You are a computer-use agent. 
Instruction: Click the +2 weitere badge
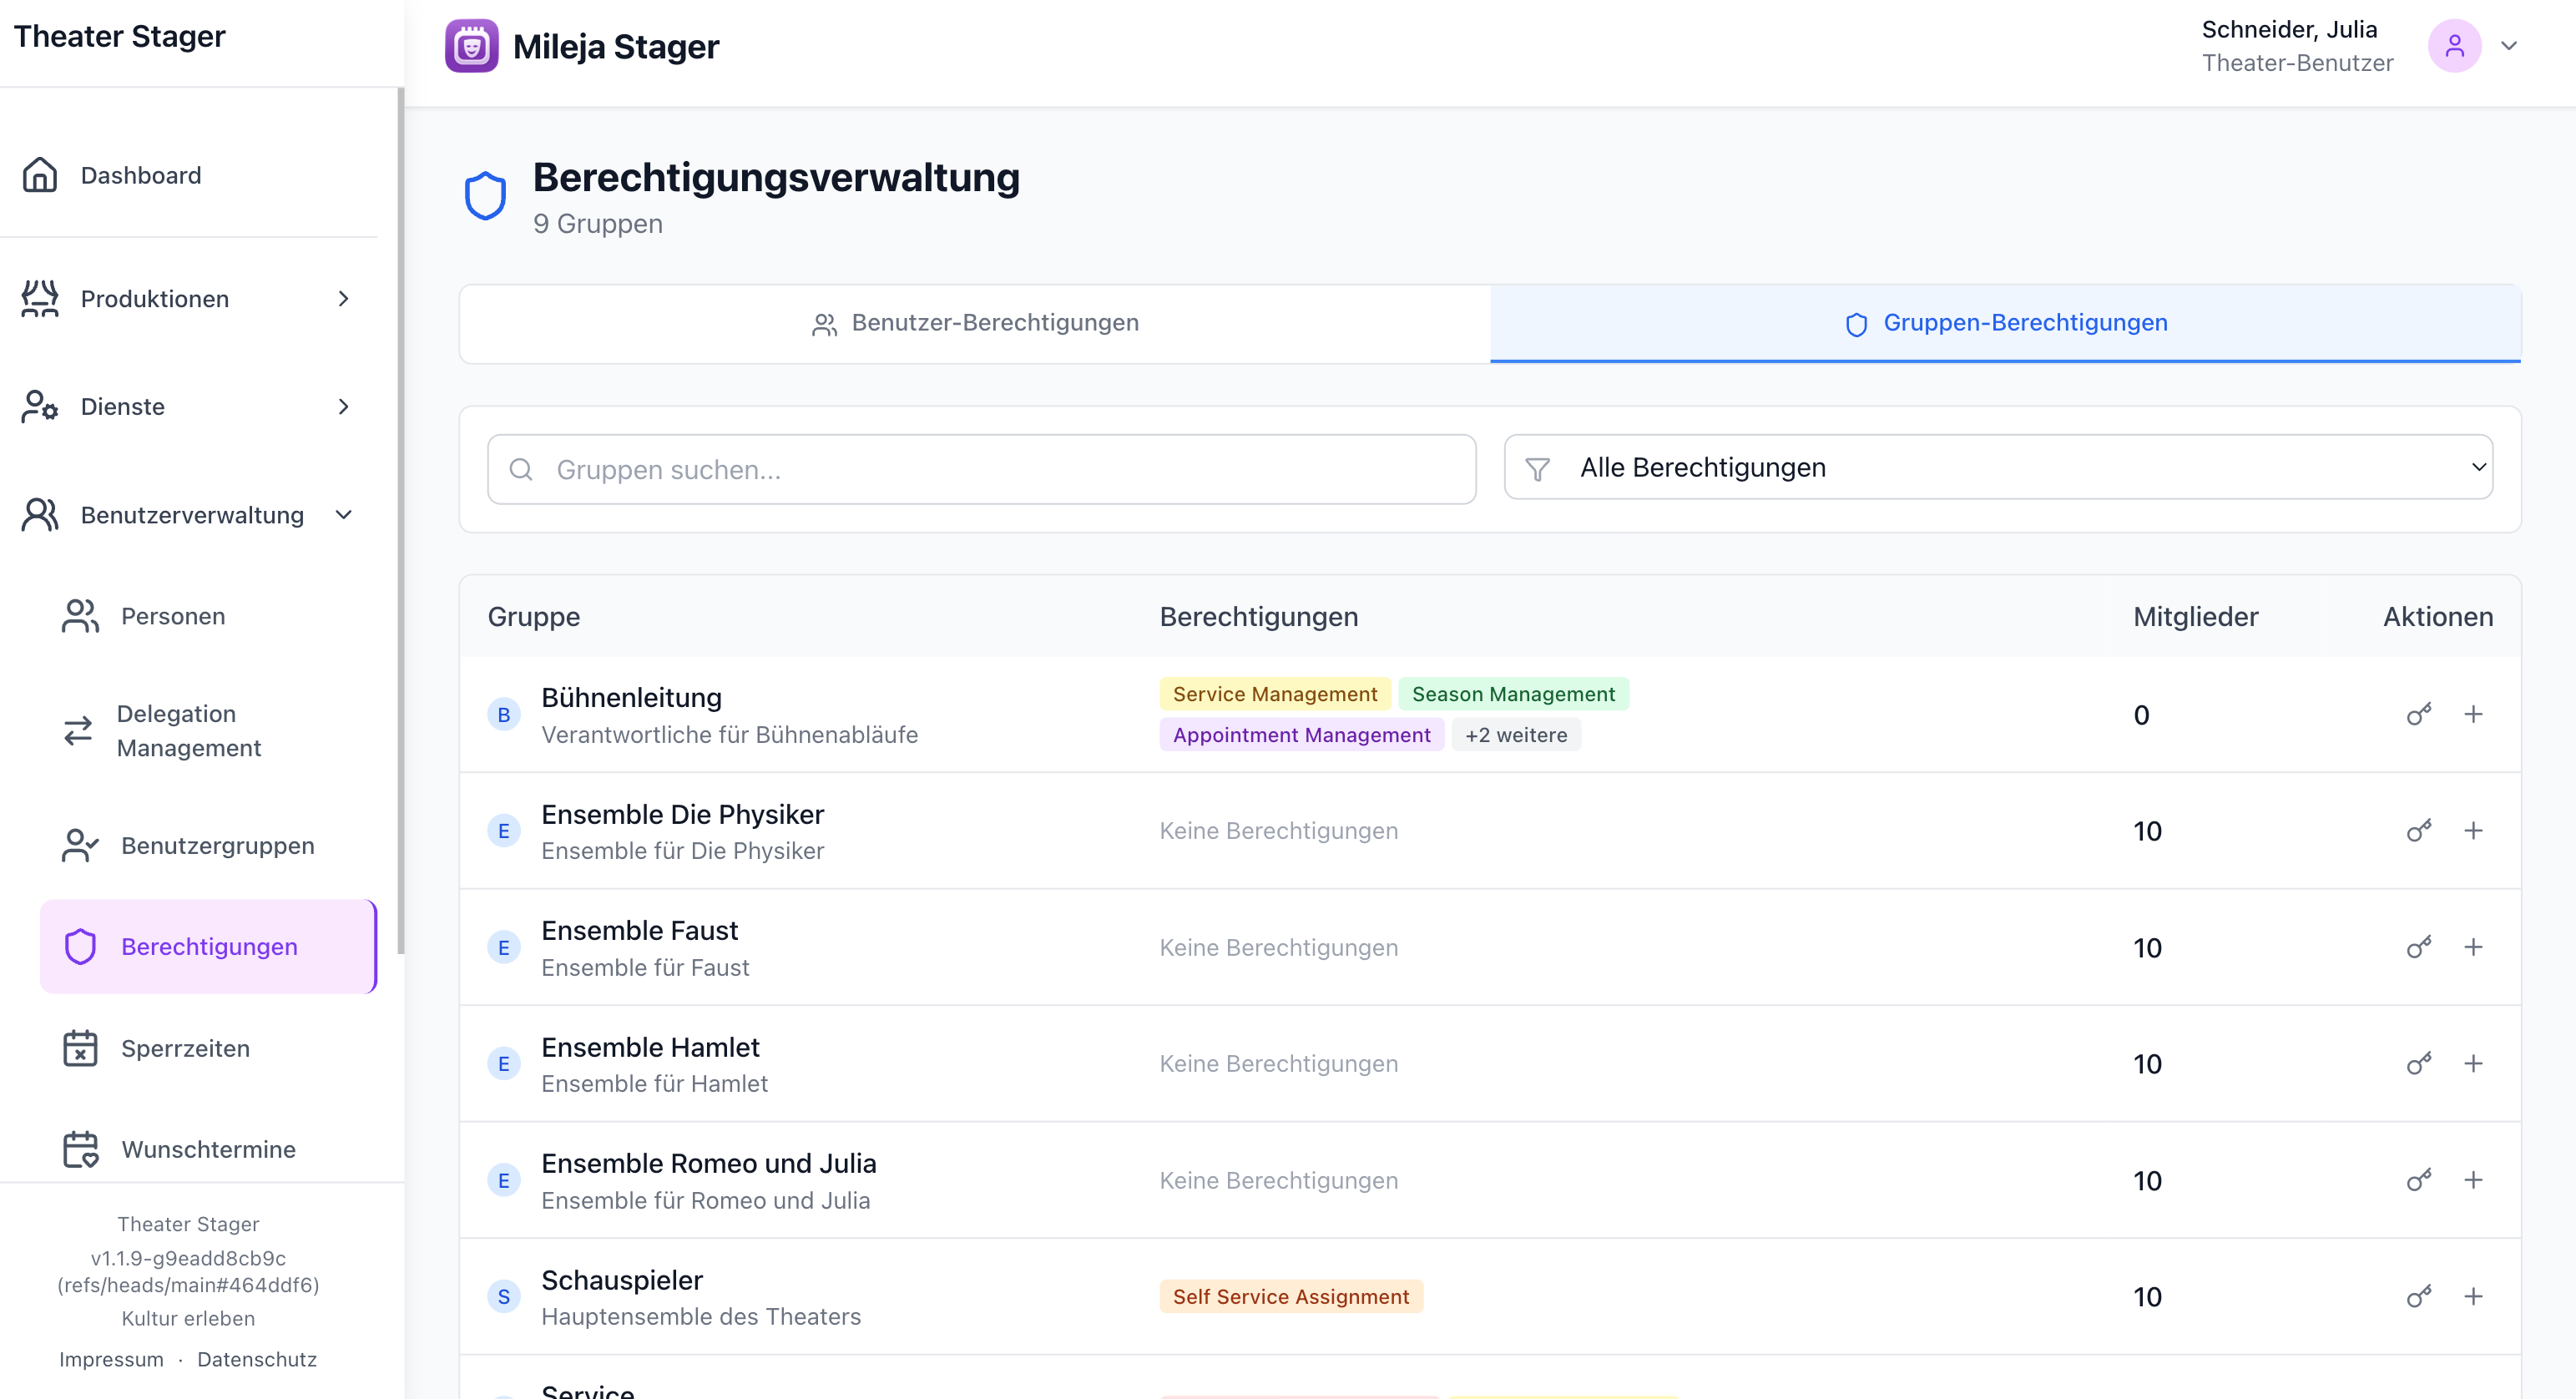click(1515, 735)
